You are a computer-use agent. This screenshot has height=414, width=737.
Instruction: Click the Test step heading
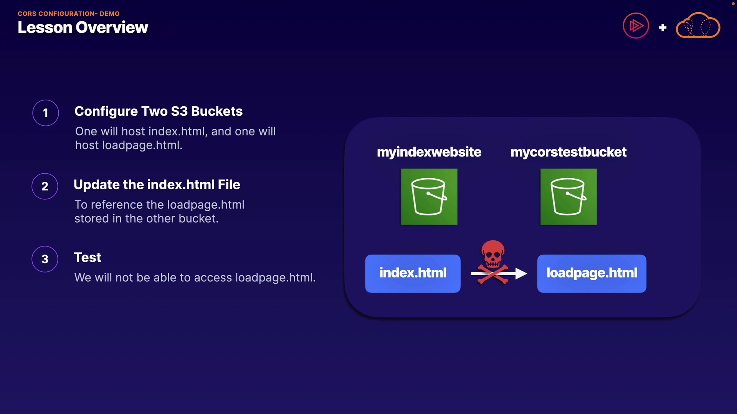(88, 258)
